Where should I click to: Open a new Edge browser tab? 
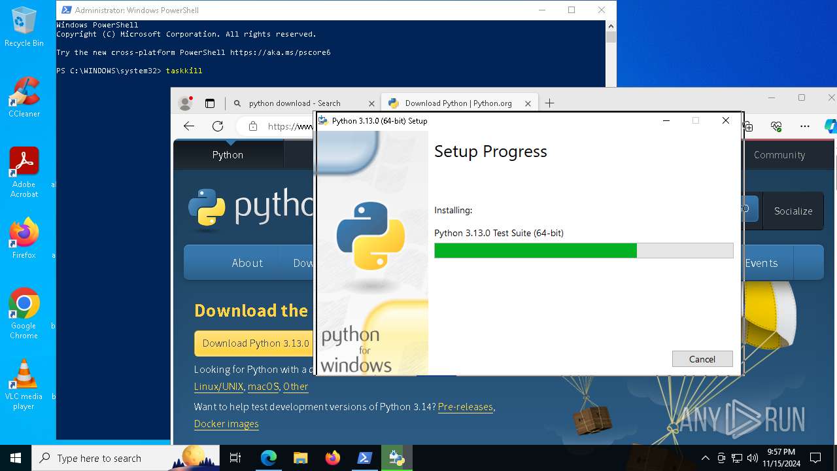[549, 103]
